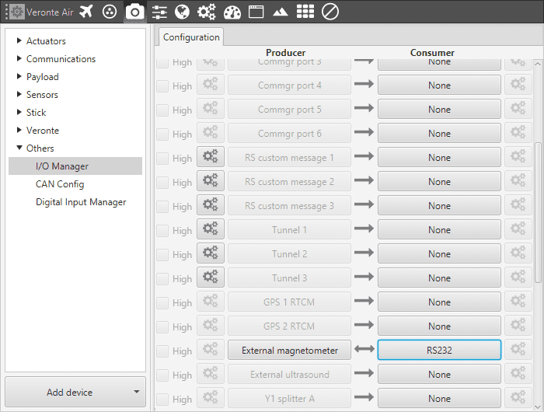
Task: Open the window panel toolbar icon
Action: click(256, 12)
